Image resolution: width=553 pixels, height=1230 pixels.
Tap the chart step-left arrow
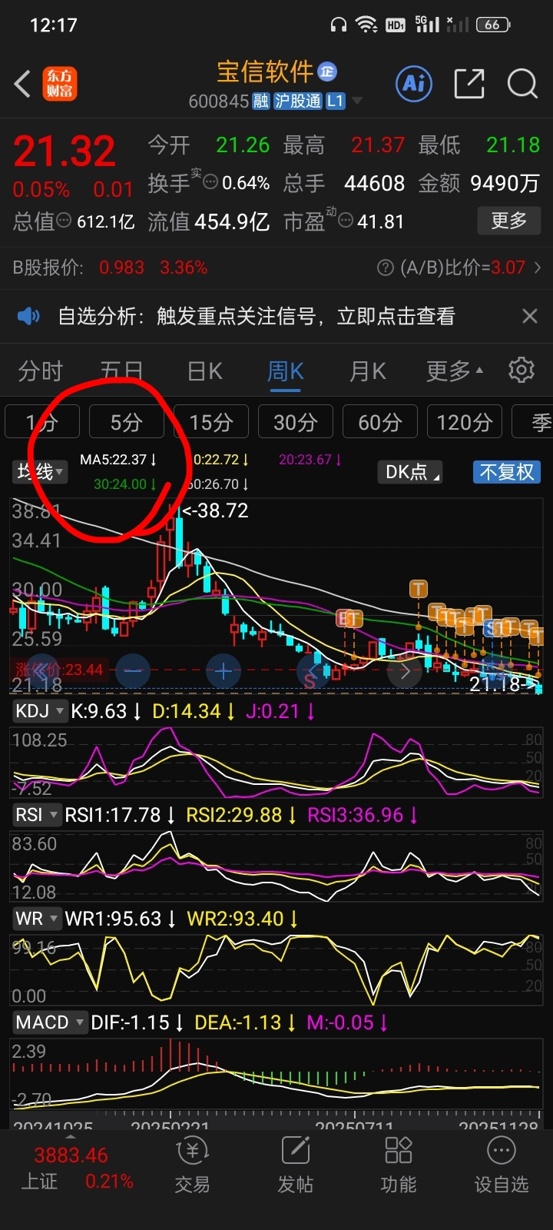click(314, 671)
